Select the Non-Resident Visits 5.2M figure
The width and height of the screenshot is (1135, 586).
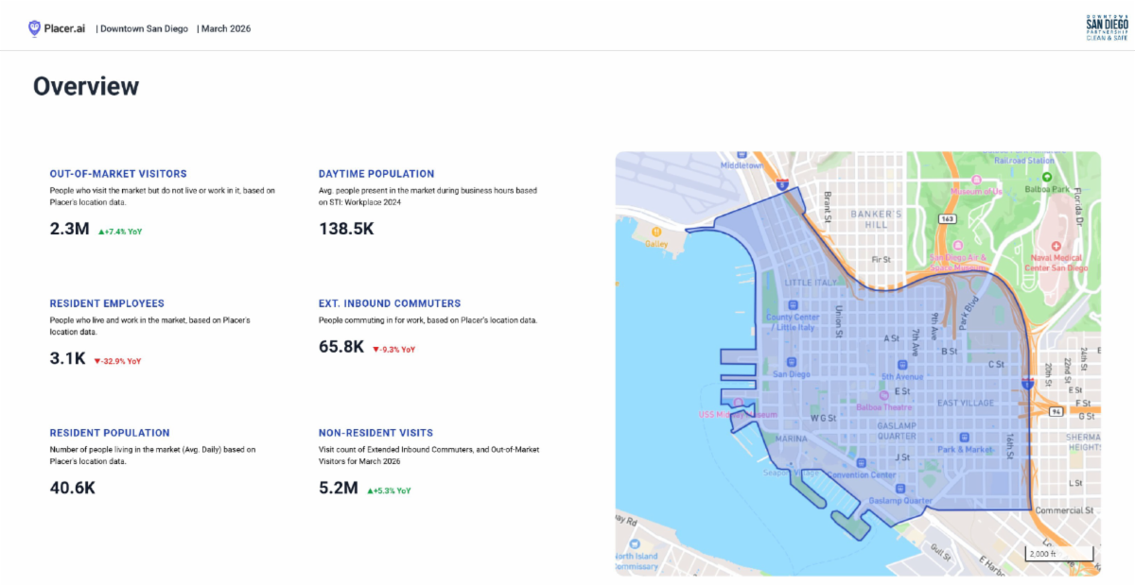click(x=339, y=489)
